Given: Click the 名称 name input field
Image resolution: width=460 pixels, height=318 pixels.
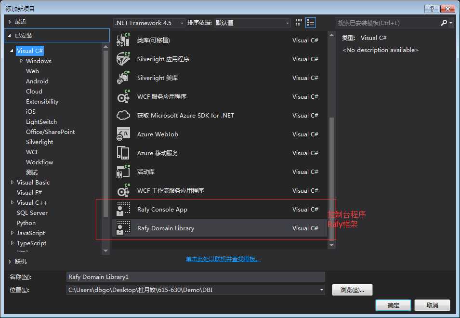Looking at the screenshot, I should 196,277.
